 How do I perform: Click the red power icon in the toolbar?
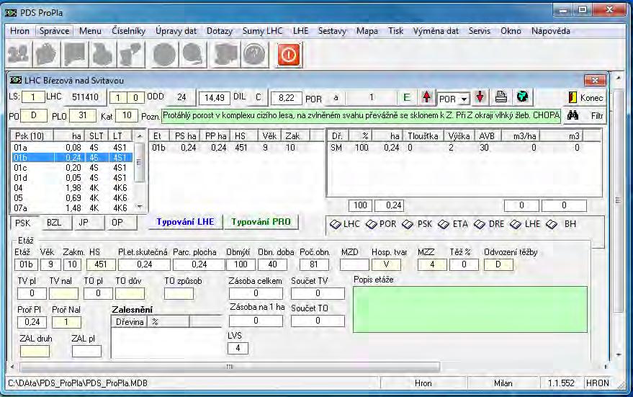coord(288,55)
